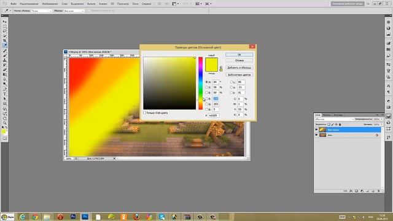Open the Image menu
Viewport: 393px width, 221px height.
pos(50,4)
